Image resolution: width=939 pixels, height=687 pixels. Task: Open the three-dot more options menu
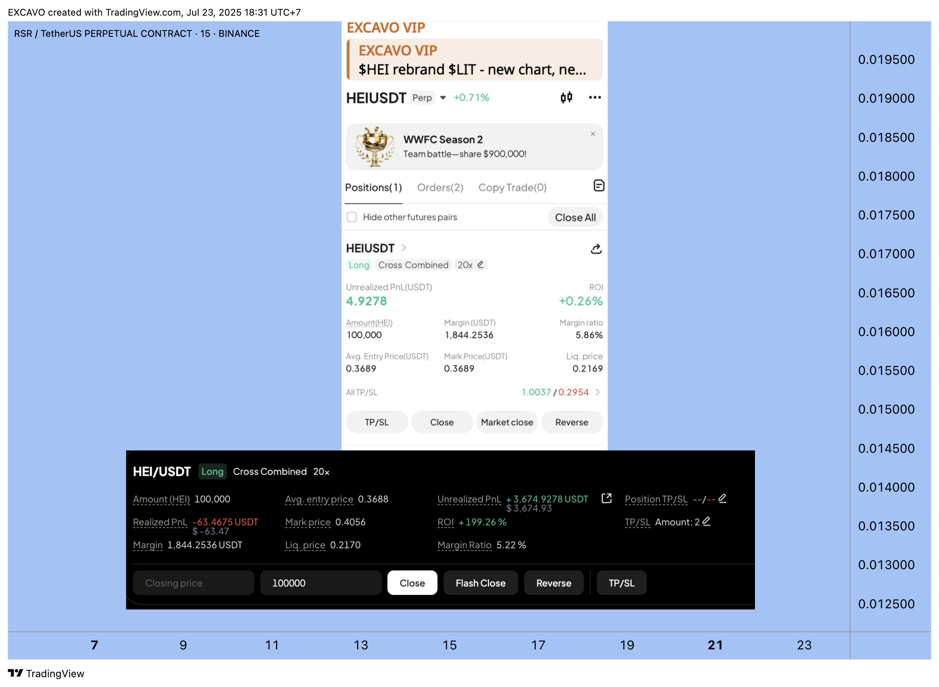(595, 97)
